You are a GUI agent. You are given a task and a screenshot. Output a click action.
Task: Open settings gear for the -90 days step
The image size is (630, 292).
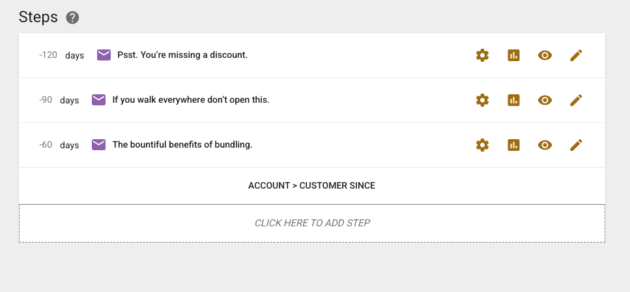point(482,100)
